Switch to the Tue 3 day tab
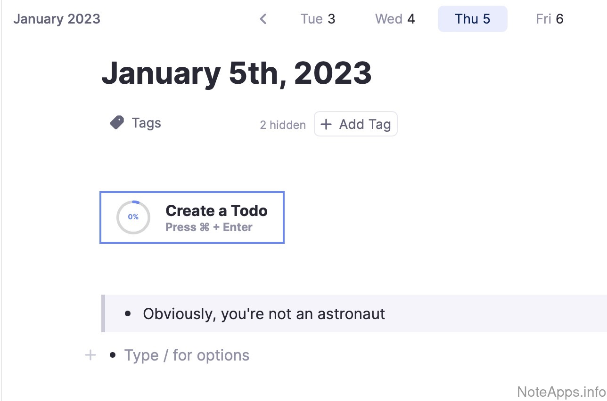This screenshot has width=607, height=401. pos(318,19)
